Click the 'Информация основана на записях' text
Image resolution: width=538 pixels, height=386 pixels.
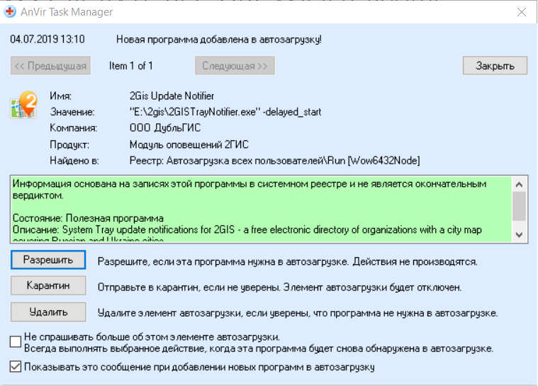pos(250,190)
